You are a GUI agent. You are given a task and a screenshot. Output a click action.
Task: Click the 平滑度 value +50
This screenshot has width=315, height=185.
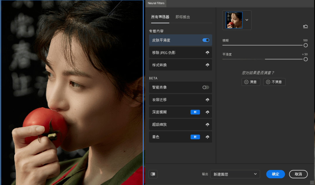(305, 54)
